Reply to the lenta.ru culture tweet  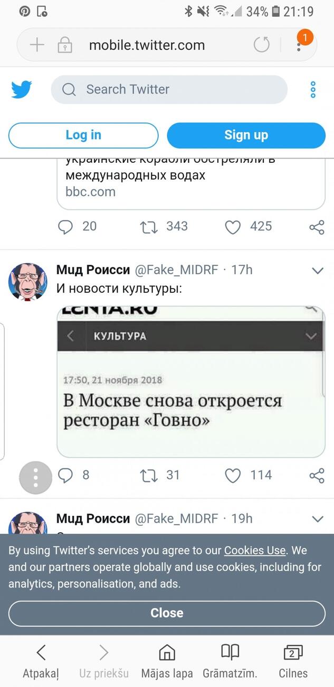click(65, 476)
